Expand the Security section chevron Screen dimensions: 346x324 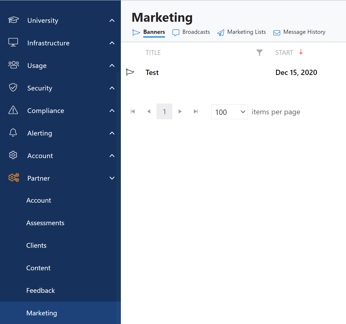112,88
